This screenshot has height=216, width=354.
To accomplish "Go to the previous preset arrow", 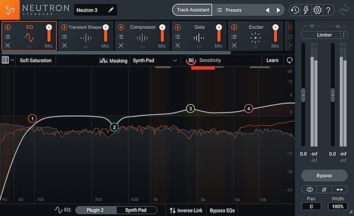I will [267, 10].
